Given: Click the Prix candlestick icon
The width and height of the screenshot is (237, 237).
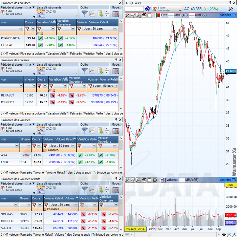Looking at the screenshot, I should pyautogui.click(x=158, y=15).
